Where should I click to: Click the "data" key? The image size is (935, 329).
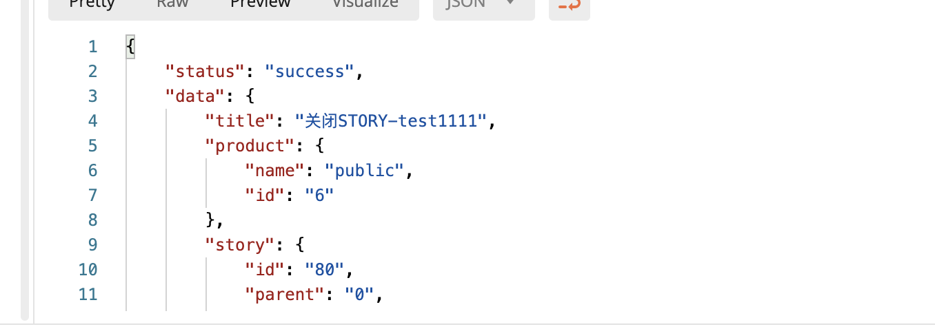point(195,96)
